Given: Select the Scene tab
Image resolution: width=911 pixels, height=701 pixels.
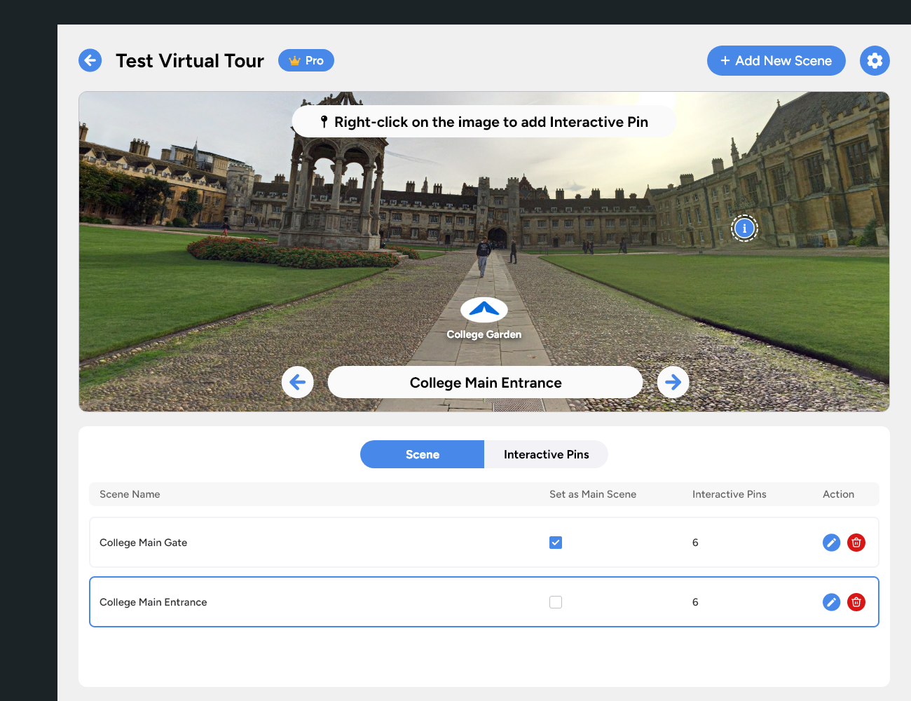Looking at the screenshot, I should pos(422,454).
